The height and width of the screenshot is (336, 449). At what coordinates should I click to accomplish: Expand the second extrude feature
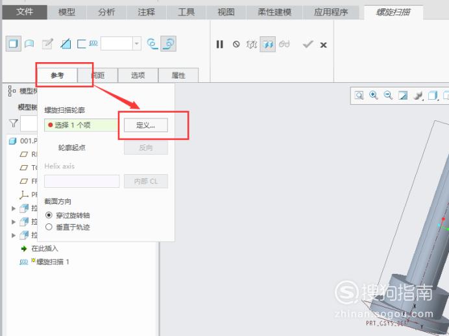(13, 221)
